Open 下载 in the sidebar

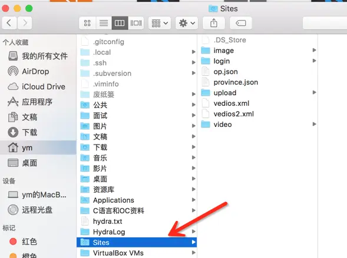38,132
